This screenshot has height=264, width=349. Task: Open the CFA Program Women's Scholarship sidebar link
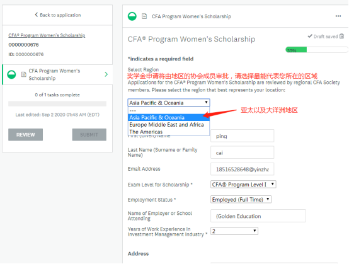pyautogui.click(x=47, y=35)
